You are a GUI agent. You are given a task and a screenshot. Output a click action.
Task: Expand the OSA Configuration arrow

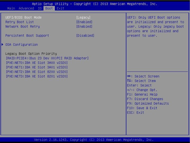(2, 44)
